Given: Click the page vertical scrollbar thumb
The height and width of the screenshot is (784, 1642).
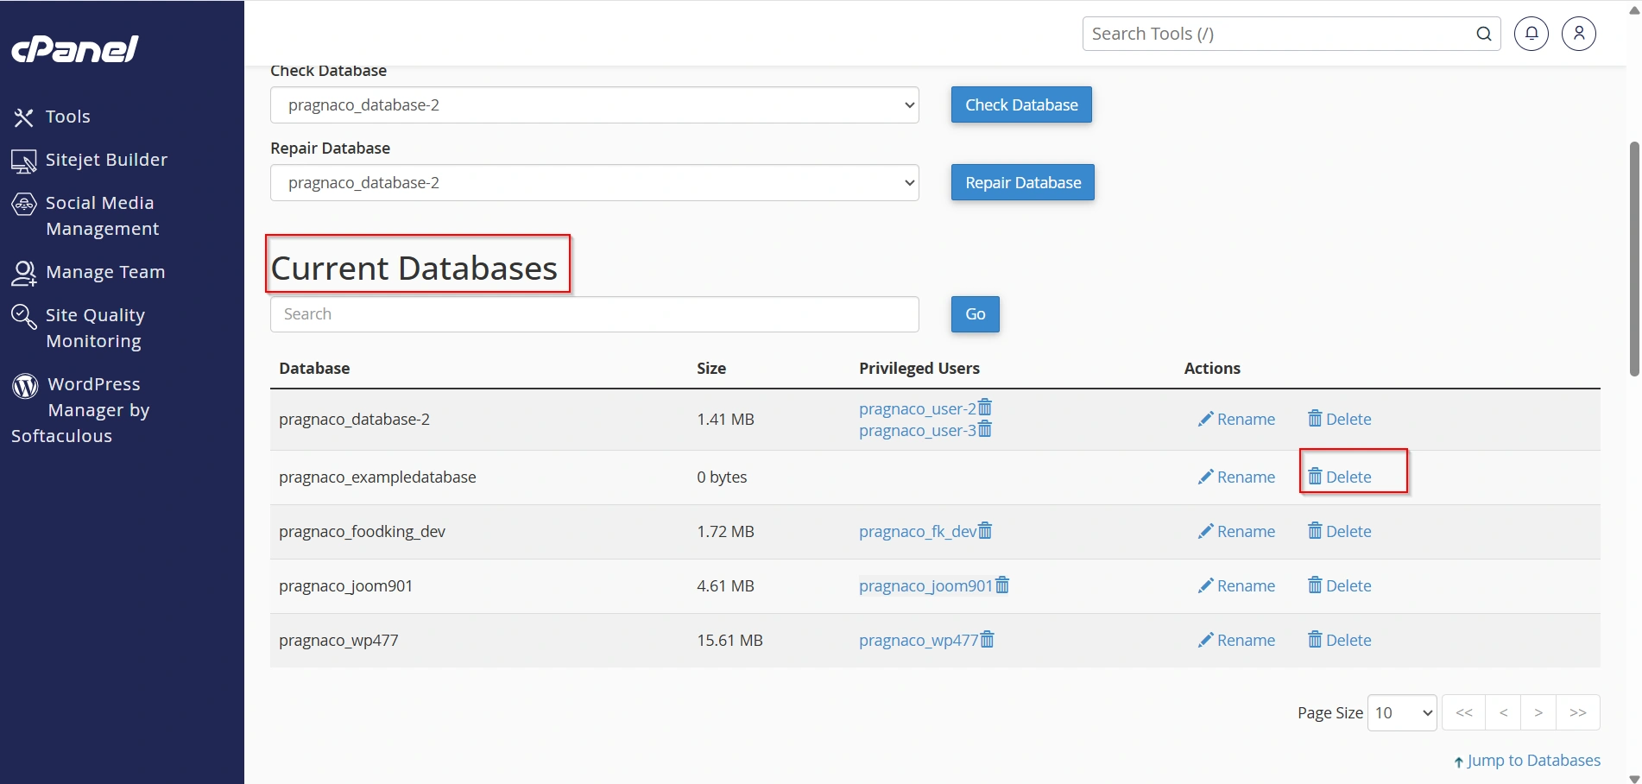Looking at the screenshot, I should (x=1633, y=259).
